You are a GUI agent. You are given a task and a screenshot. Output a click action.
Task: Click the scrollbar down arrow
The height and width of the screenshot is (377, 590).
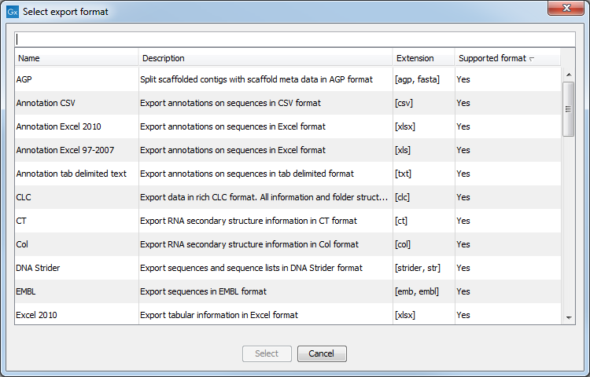(x=569, y=317)
